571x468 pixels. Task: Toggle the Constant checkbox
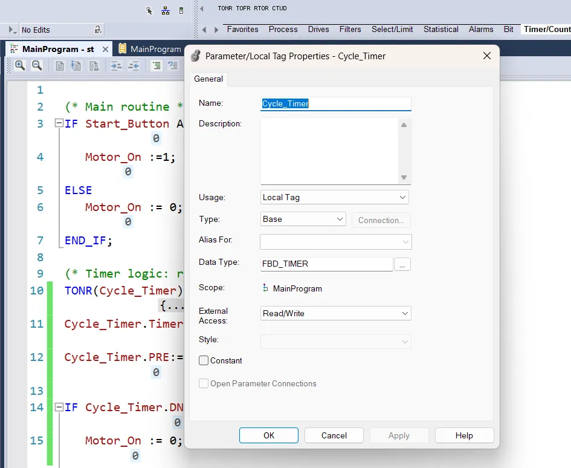point(204,360)
